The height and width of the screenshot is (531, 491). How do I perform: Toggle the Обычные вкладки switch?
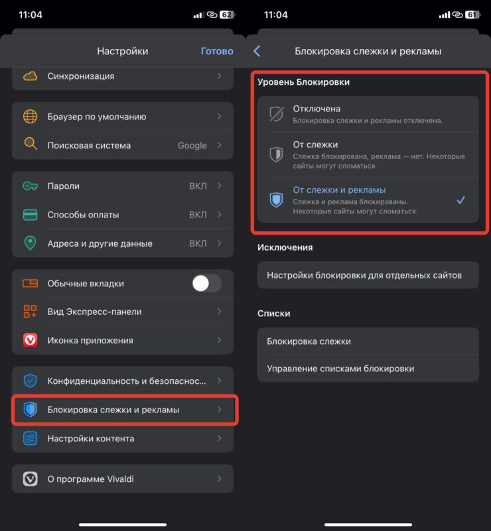pos(206,282)
